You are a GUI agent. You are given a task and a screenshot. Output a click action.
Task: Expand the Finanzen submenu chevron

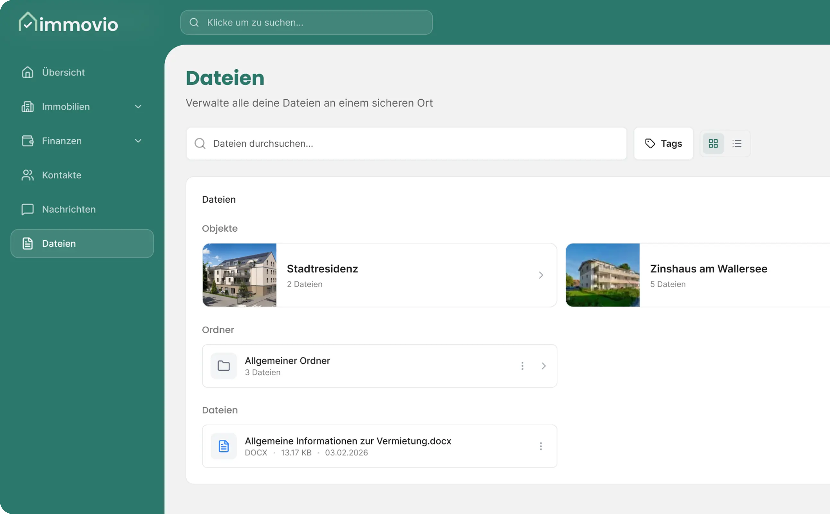[x=138, y=141]
